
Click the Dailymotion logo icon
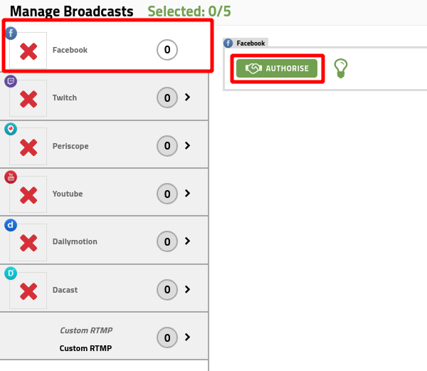point(11,225)
